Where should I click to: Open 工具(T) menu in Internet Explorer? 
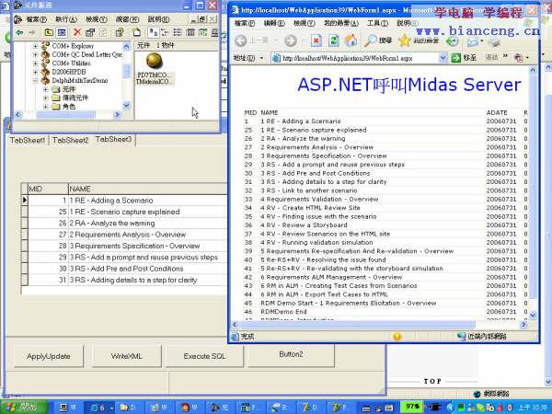pyautogui.click(x=377, y=23)
